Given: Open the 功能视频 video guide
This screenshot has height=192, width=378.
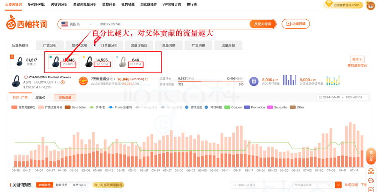Looking at the screenshot, I should point(296,24).
